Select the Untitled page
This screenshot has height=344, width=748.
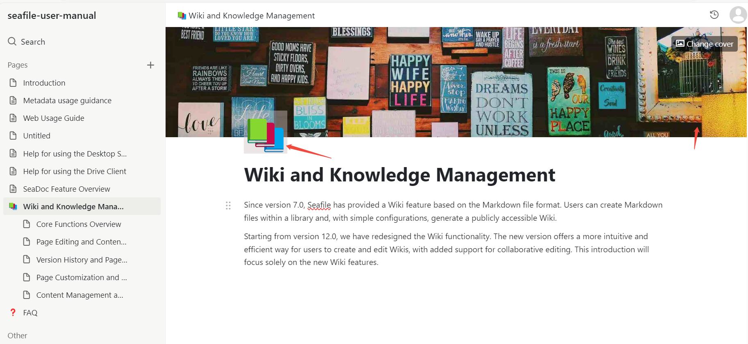[x=37, y=136]
